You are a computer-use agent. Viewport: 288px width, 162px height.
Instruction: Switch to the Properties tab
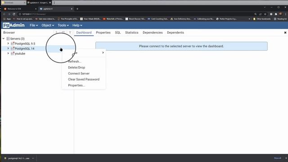pyautogui.click(x=103, y=32)
